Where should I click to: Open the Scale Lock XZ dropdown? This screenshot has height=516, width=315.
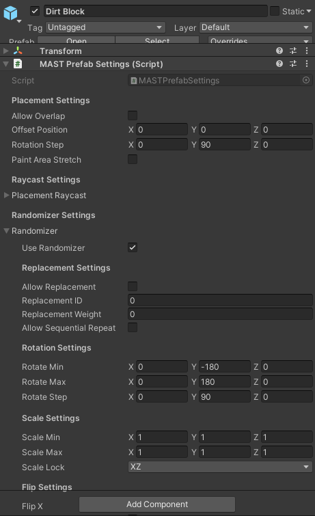click(220, 467)
